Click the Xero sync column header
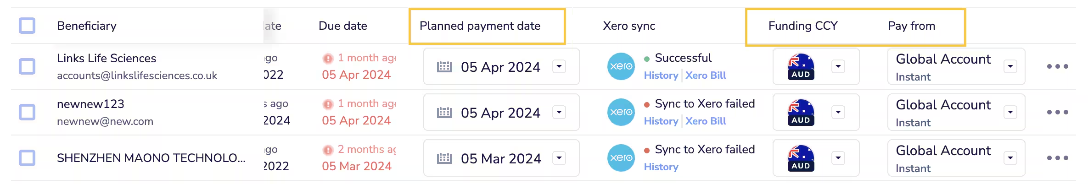The height and width of the screenshot is (184, 1088). [629, 26]
